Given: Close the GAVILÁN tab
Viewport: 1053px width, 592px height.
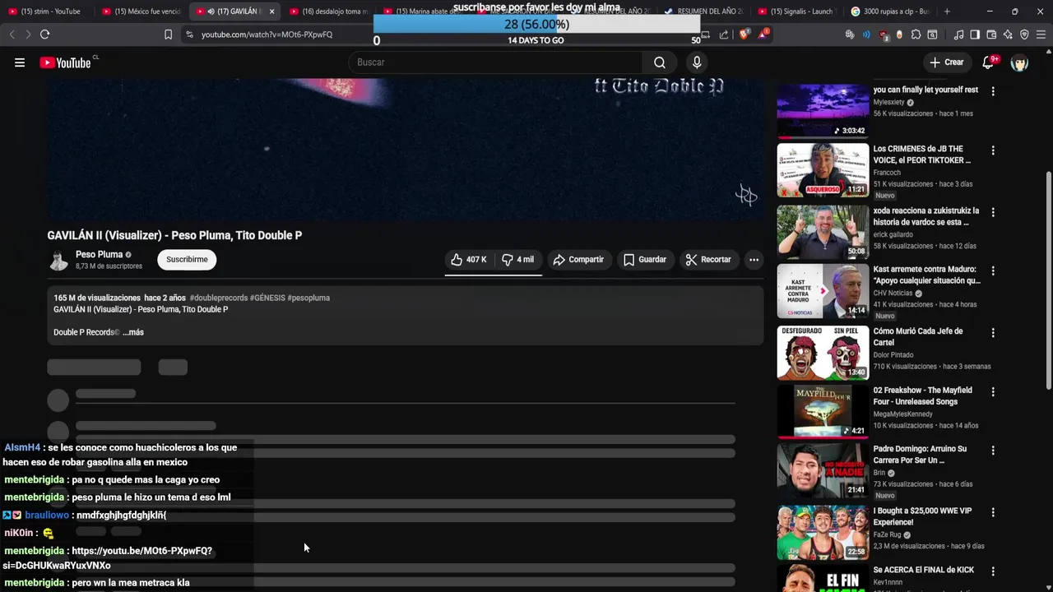Looking at the screenshot, I should 271,12.
